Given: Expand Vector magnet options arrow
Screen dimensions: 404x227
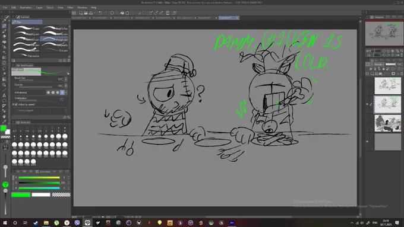Looking at the screenshot, I should [66, 110].
